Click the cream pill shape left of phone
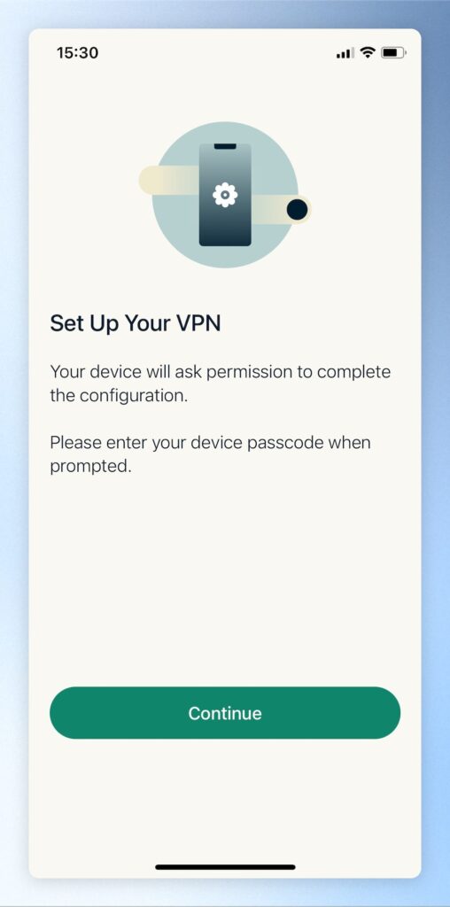Screen dimensions: 450x907 [x=167, y=180]
